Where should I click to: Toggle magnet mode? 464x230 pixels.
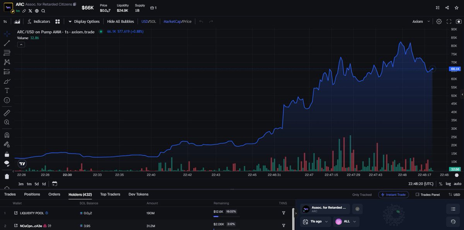[x=7, y=135]
